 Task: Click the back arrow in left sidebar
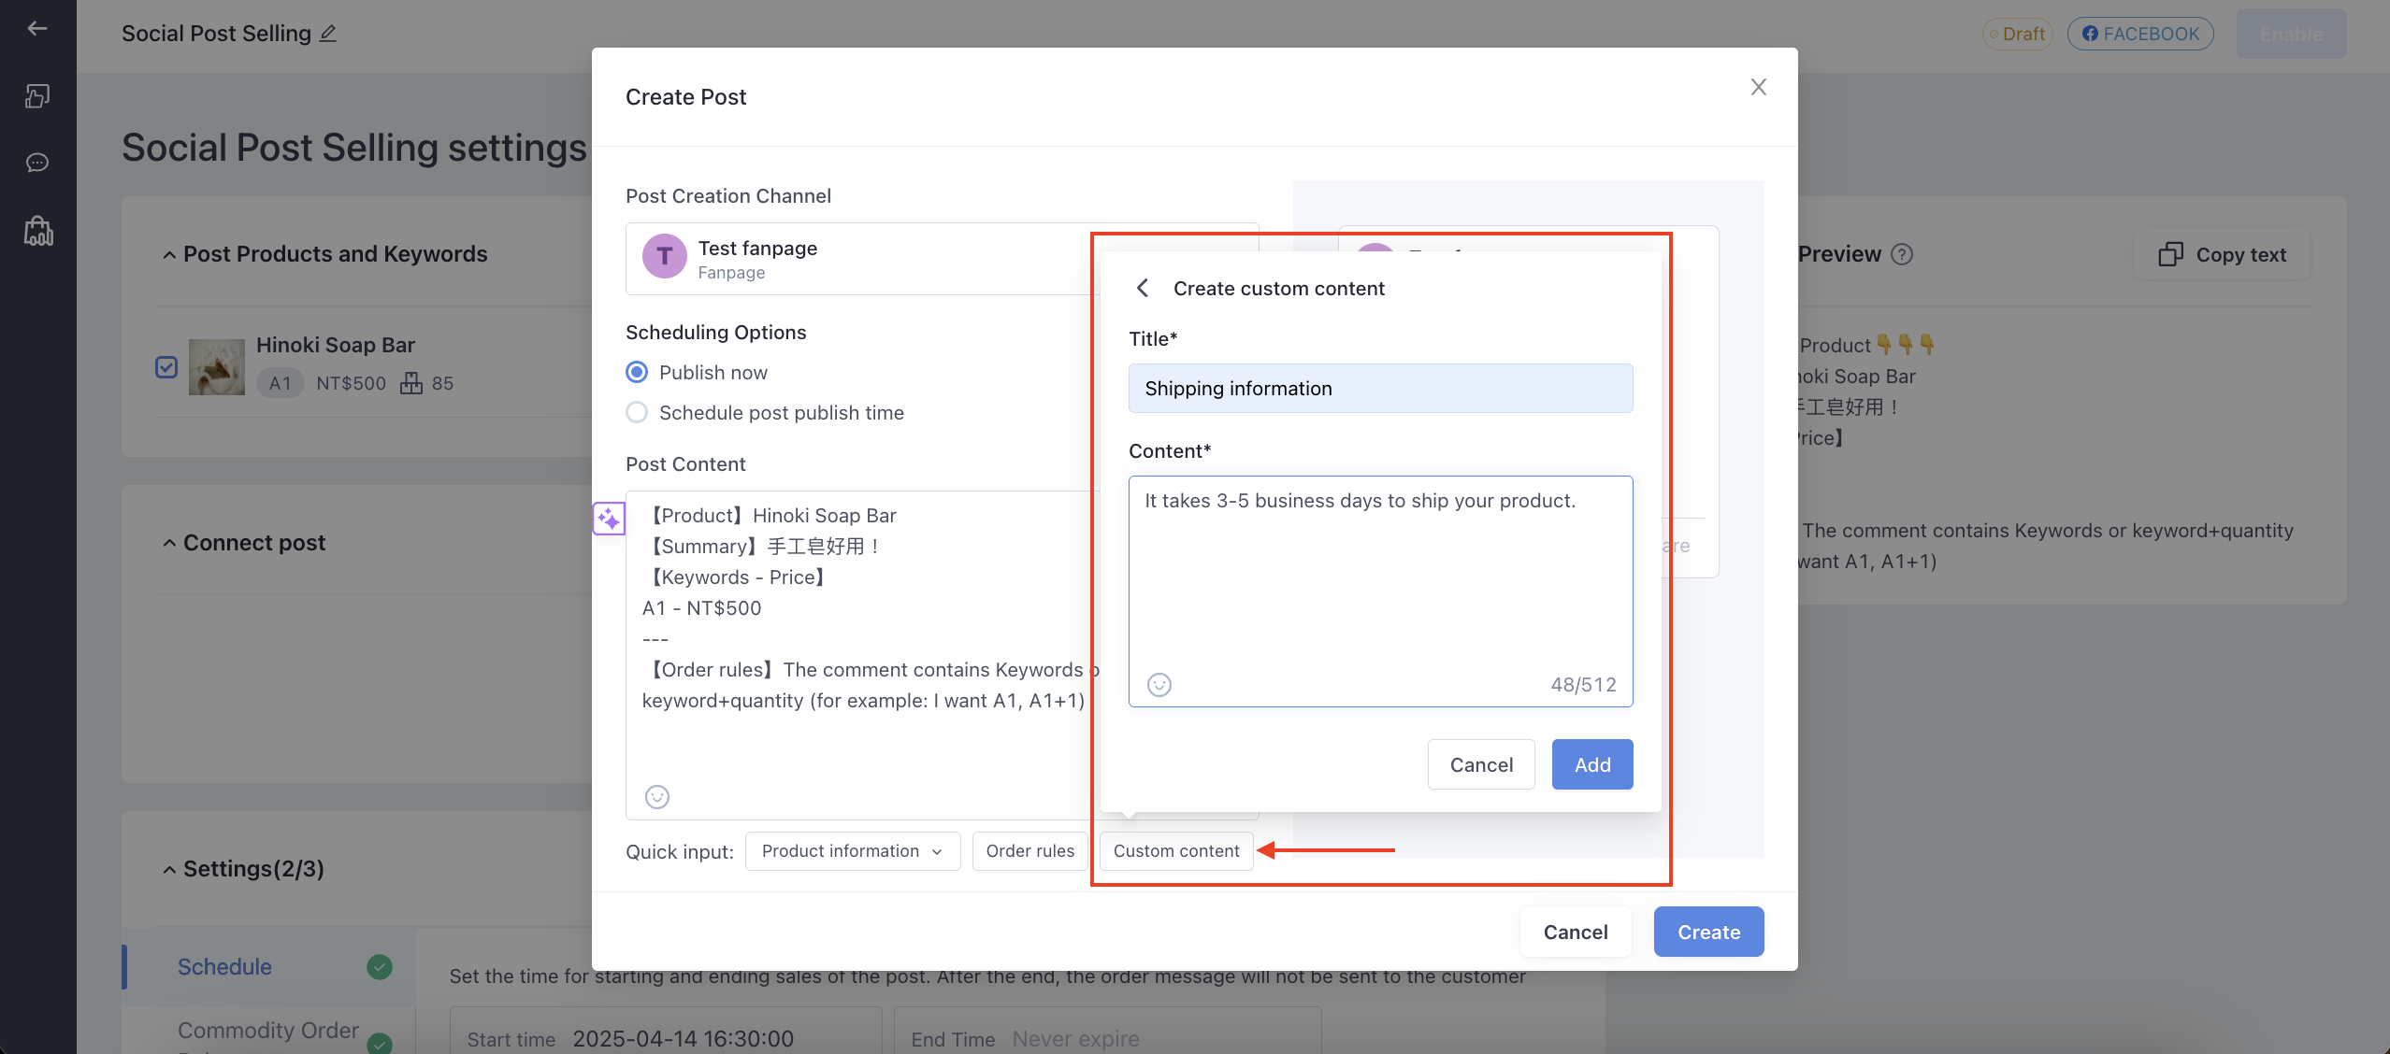pyautogui.click(x=37, y=28)
